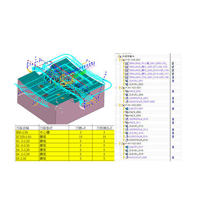Click the folder icon of P-D-102-001 group
Viewport: 212px width, 212px height.
[123, 60]
